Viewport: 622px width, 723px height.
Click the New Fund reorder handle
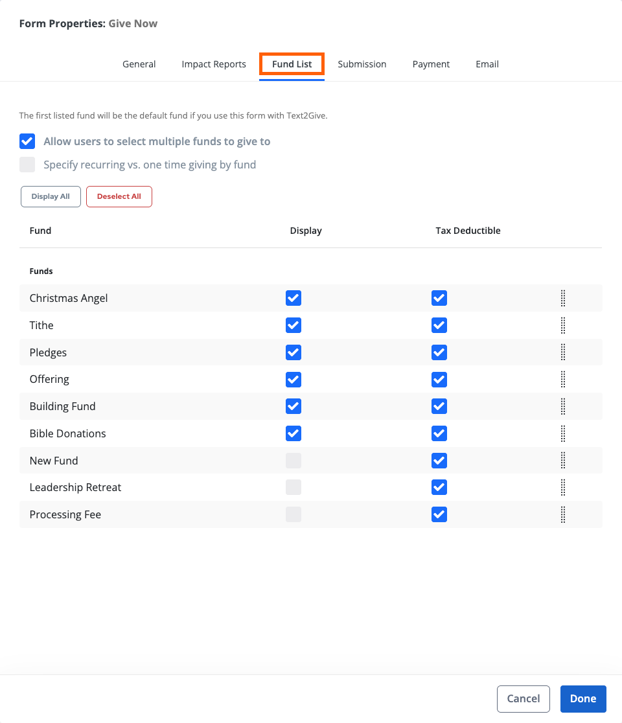[x=562, y=461]
